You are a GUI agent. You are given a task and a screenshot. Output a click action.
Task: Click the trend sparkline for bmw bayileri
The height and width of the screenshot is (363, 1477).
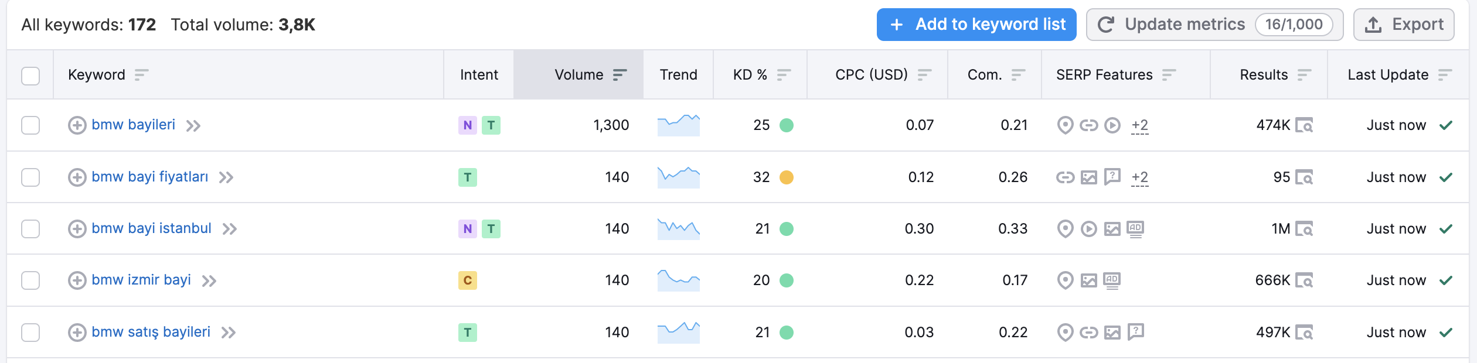point(679,125)
